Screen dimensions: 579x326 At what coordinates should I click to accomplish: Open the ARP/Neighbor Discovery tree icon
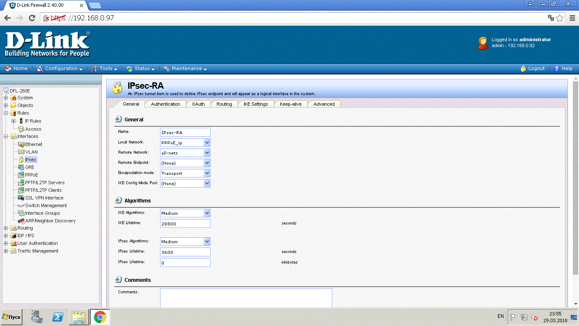tap(21, 221)
